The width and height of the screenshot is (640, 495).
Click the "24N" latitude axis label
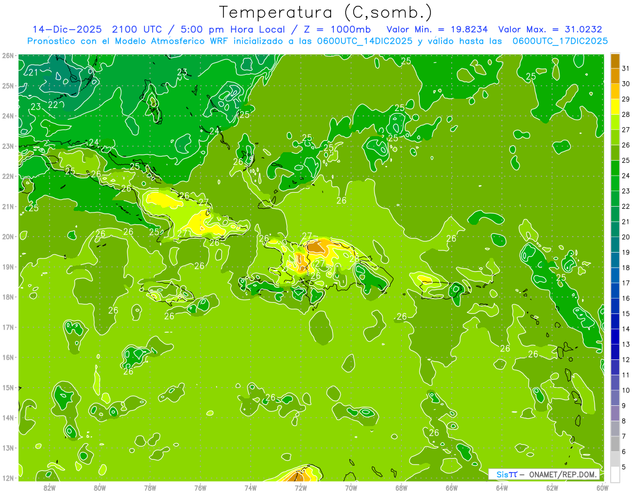click(x=8, y=116)
